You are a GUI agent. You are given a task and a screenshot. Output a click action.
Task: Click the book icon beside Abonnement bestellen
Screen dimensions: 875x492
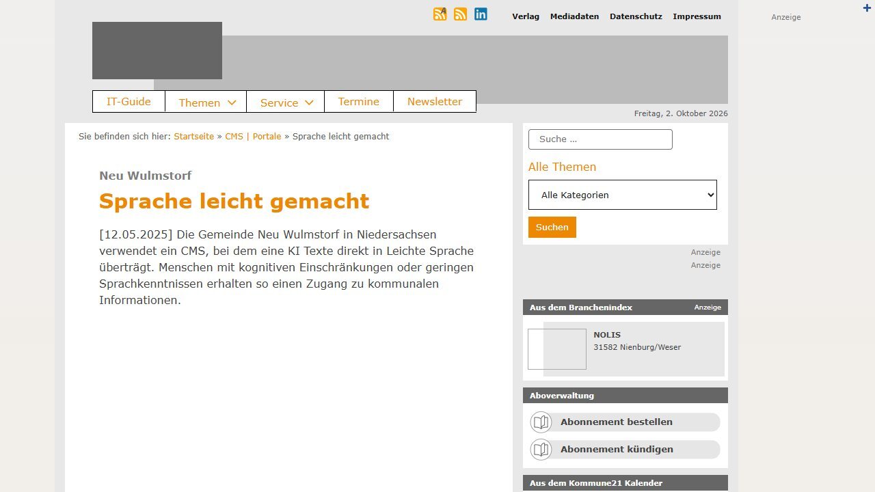pos(541,422)
